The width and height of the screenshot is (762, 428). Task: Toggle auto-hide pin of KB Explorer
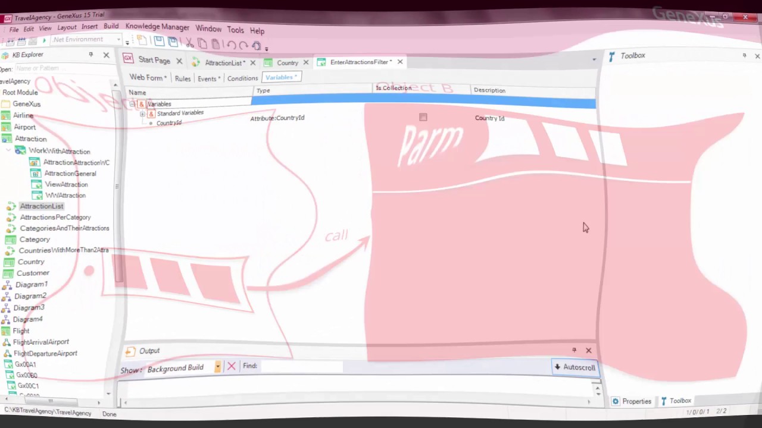tap(90, 55)
